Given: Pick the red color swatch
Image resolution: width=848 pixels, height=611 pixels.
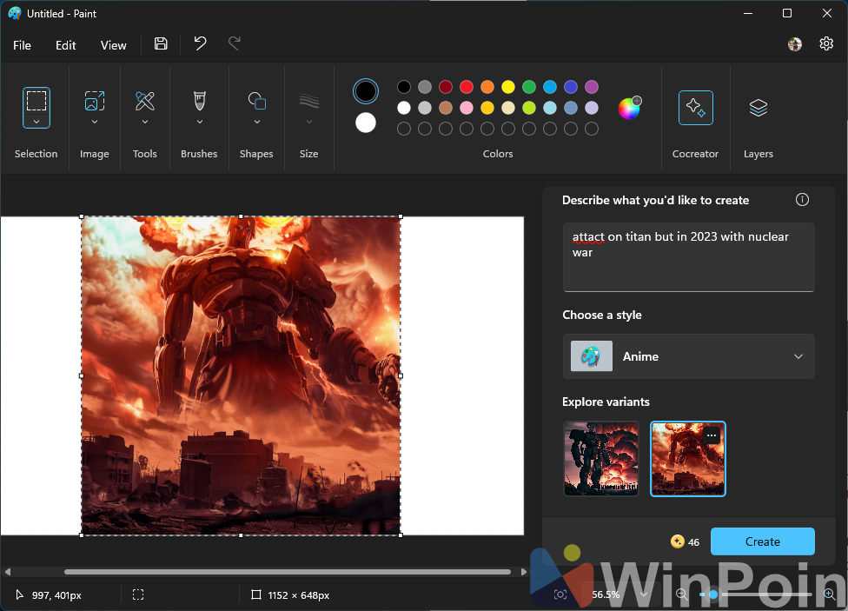Looking at the screenshot, I should coord(467,87).
